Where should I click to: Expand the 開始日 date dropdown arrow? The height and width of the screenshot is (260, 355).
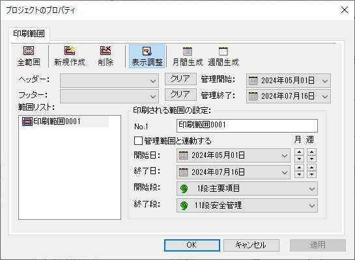click(x=285, y=155)
